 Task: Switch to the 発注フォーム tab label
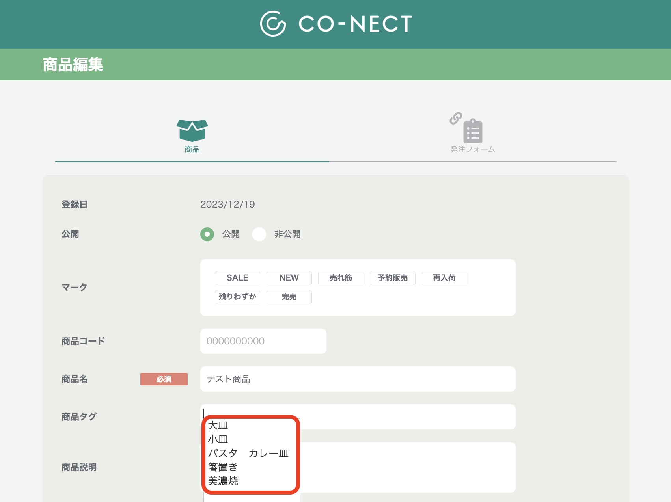pyautogui.click(x=473, y=149)
